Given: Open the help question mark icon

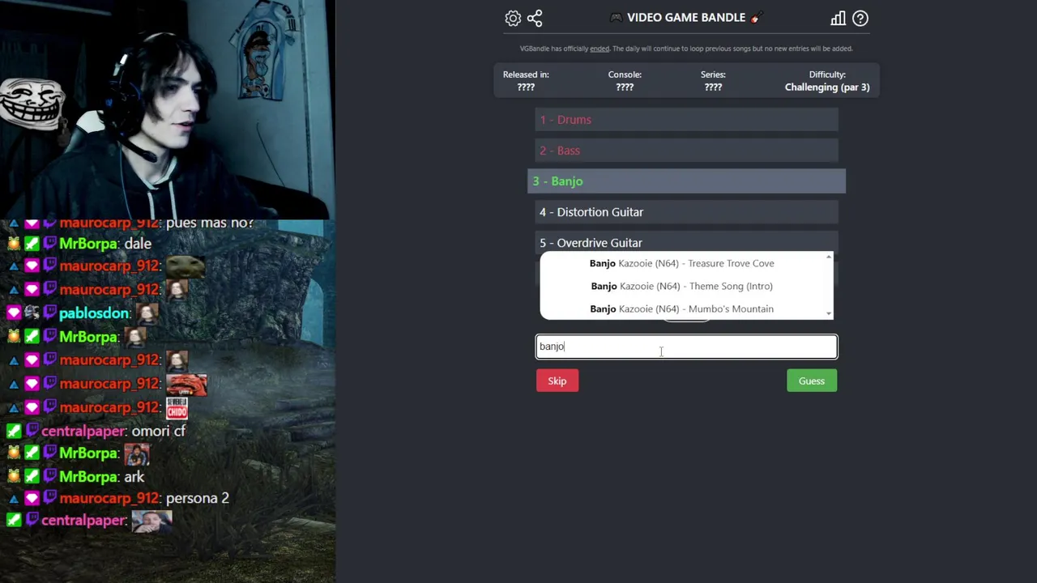Looking at the screenshot, I should click(x=860, y=18).
